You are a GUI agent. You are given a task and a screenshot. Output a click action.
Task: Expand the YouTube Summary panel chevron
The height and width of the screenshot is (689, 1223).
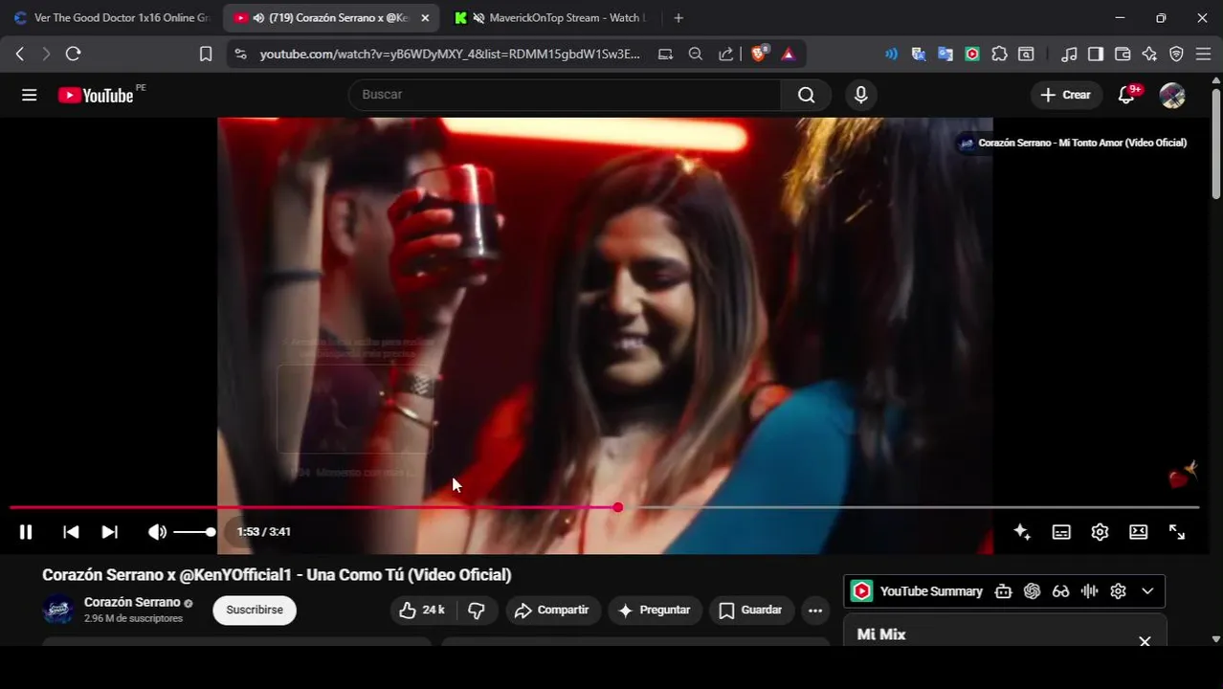pyautogui.click(x=1147, y=591)
